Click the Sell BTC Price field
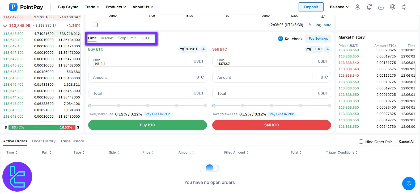 pos(271,61)
